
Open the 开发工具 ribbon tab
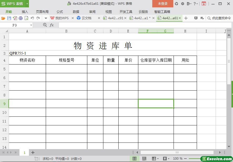126,12
